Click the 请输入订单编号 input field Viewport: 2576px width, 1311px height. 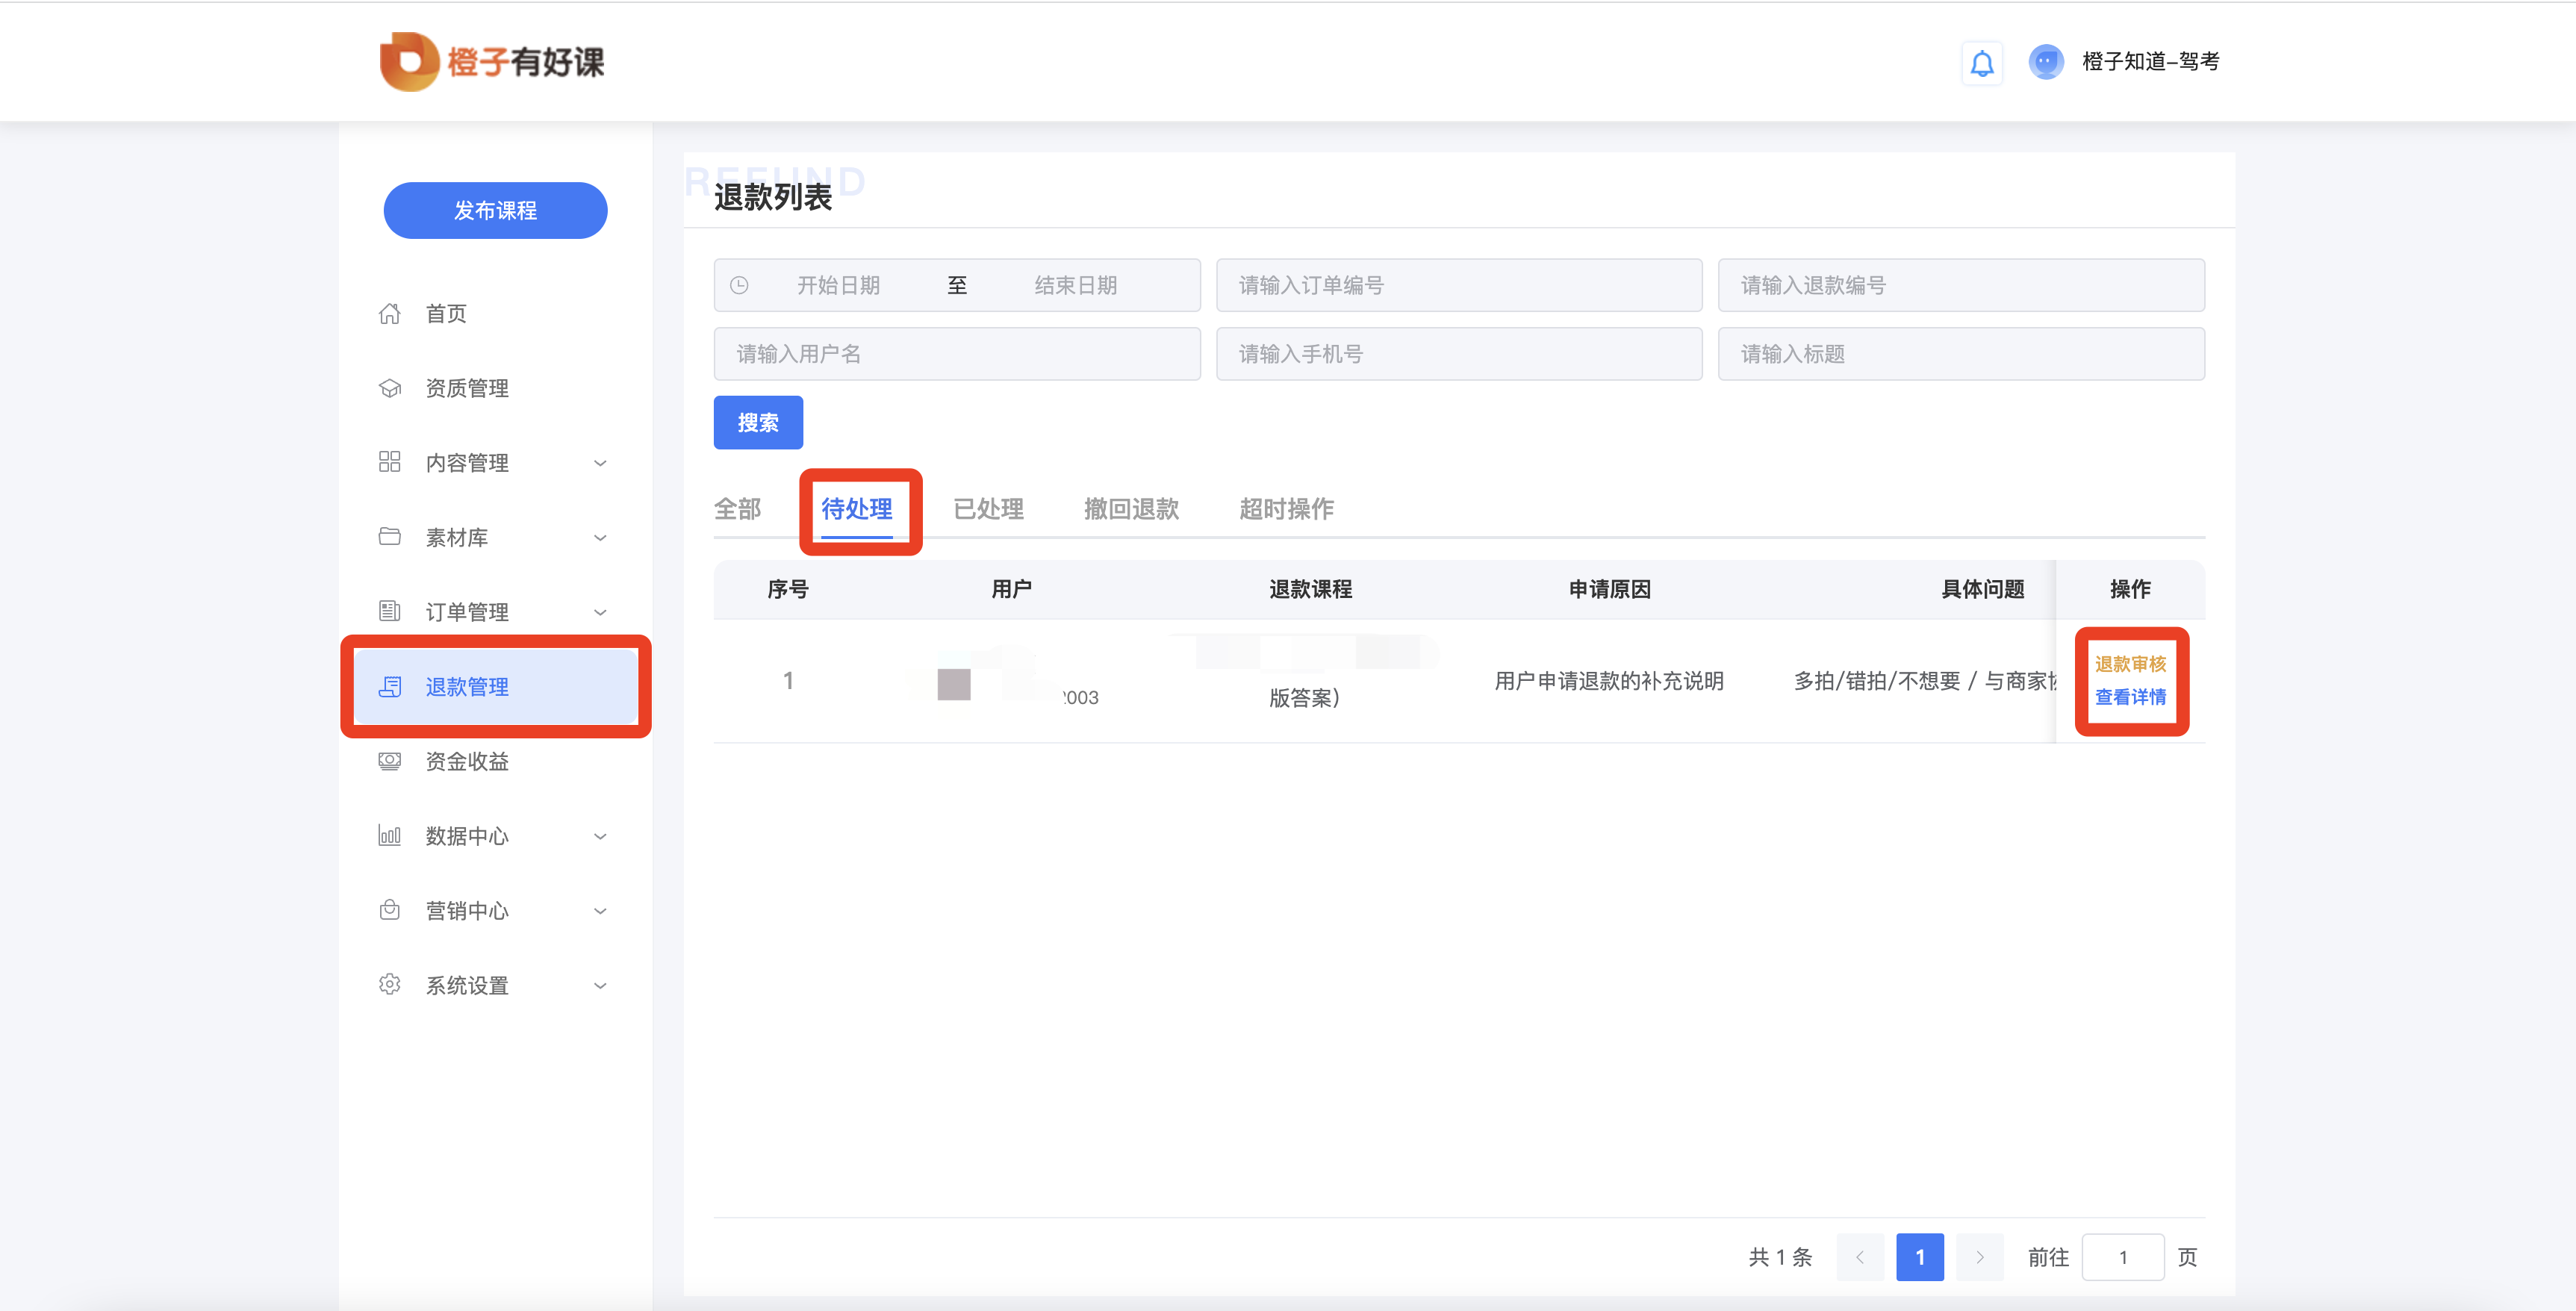[x=1458, y=286]
